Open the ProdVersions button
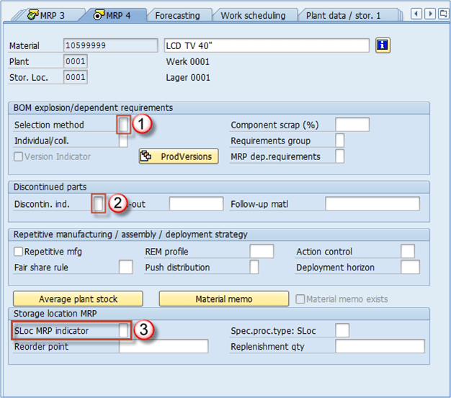The height and width of the screenshot is (398, 451). pos(179,156)
